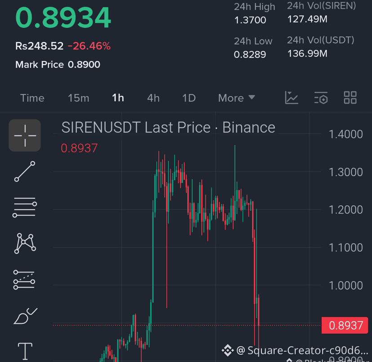Expand the More intervals dropdown
This screenshot has height=362, width=372.
pyautogui.click(x=236, y=98)
